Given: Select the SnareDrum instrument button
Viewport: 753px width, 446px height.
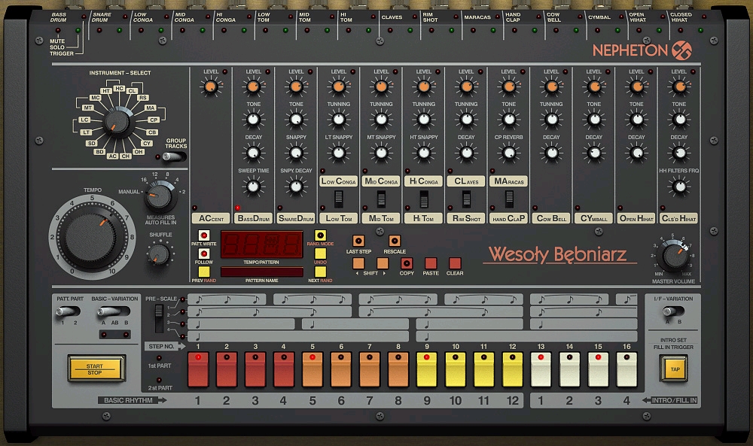Looking at the screenshot, I should point(296,218).
